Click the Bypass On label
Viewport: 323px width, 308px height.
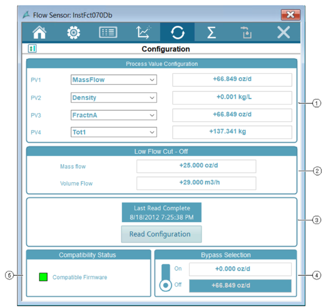[178, 269]
